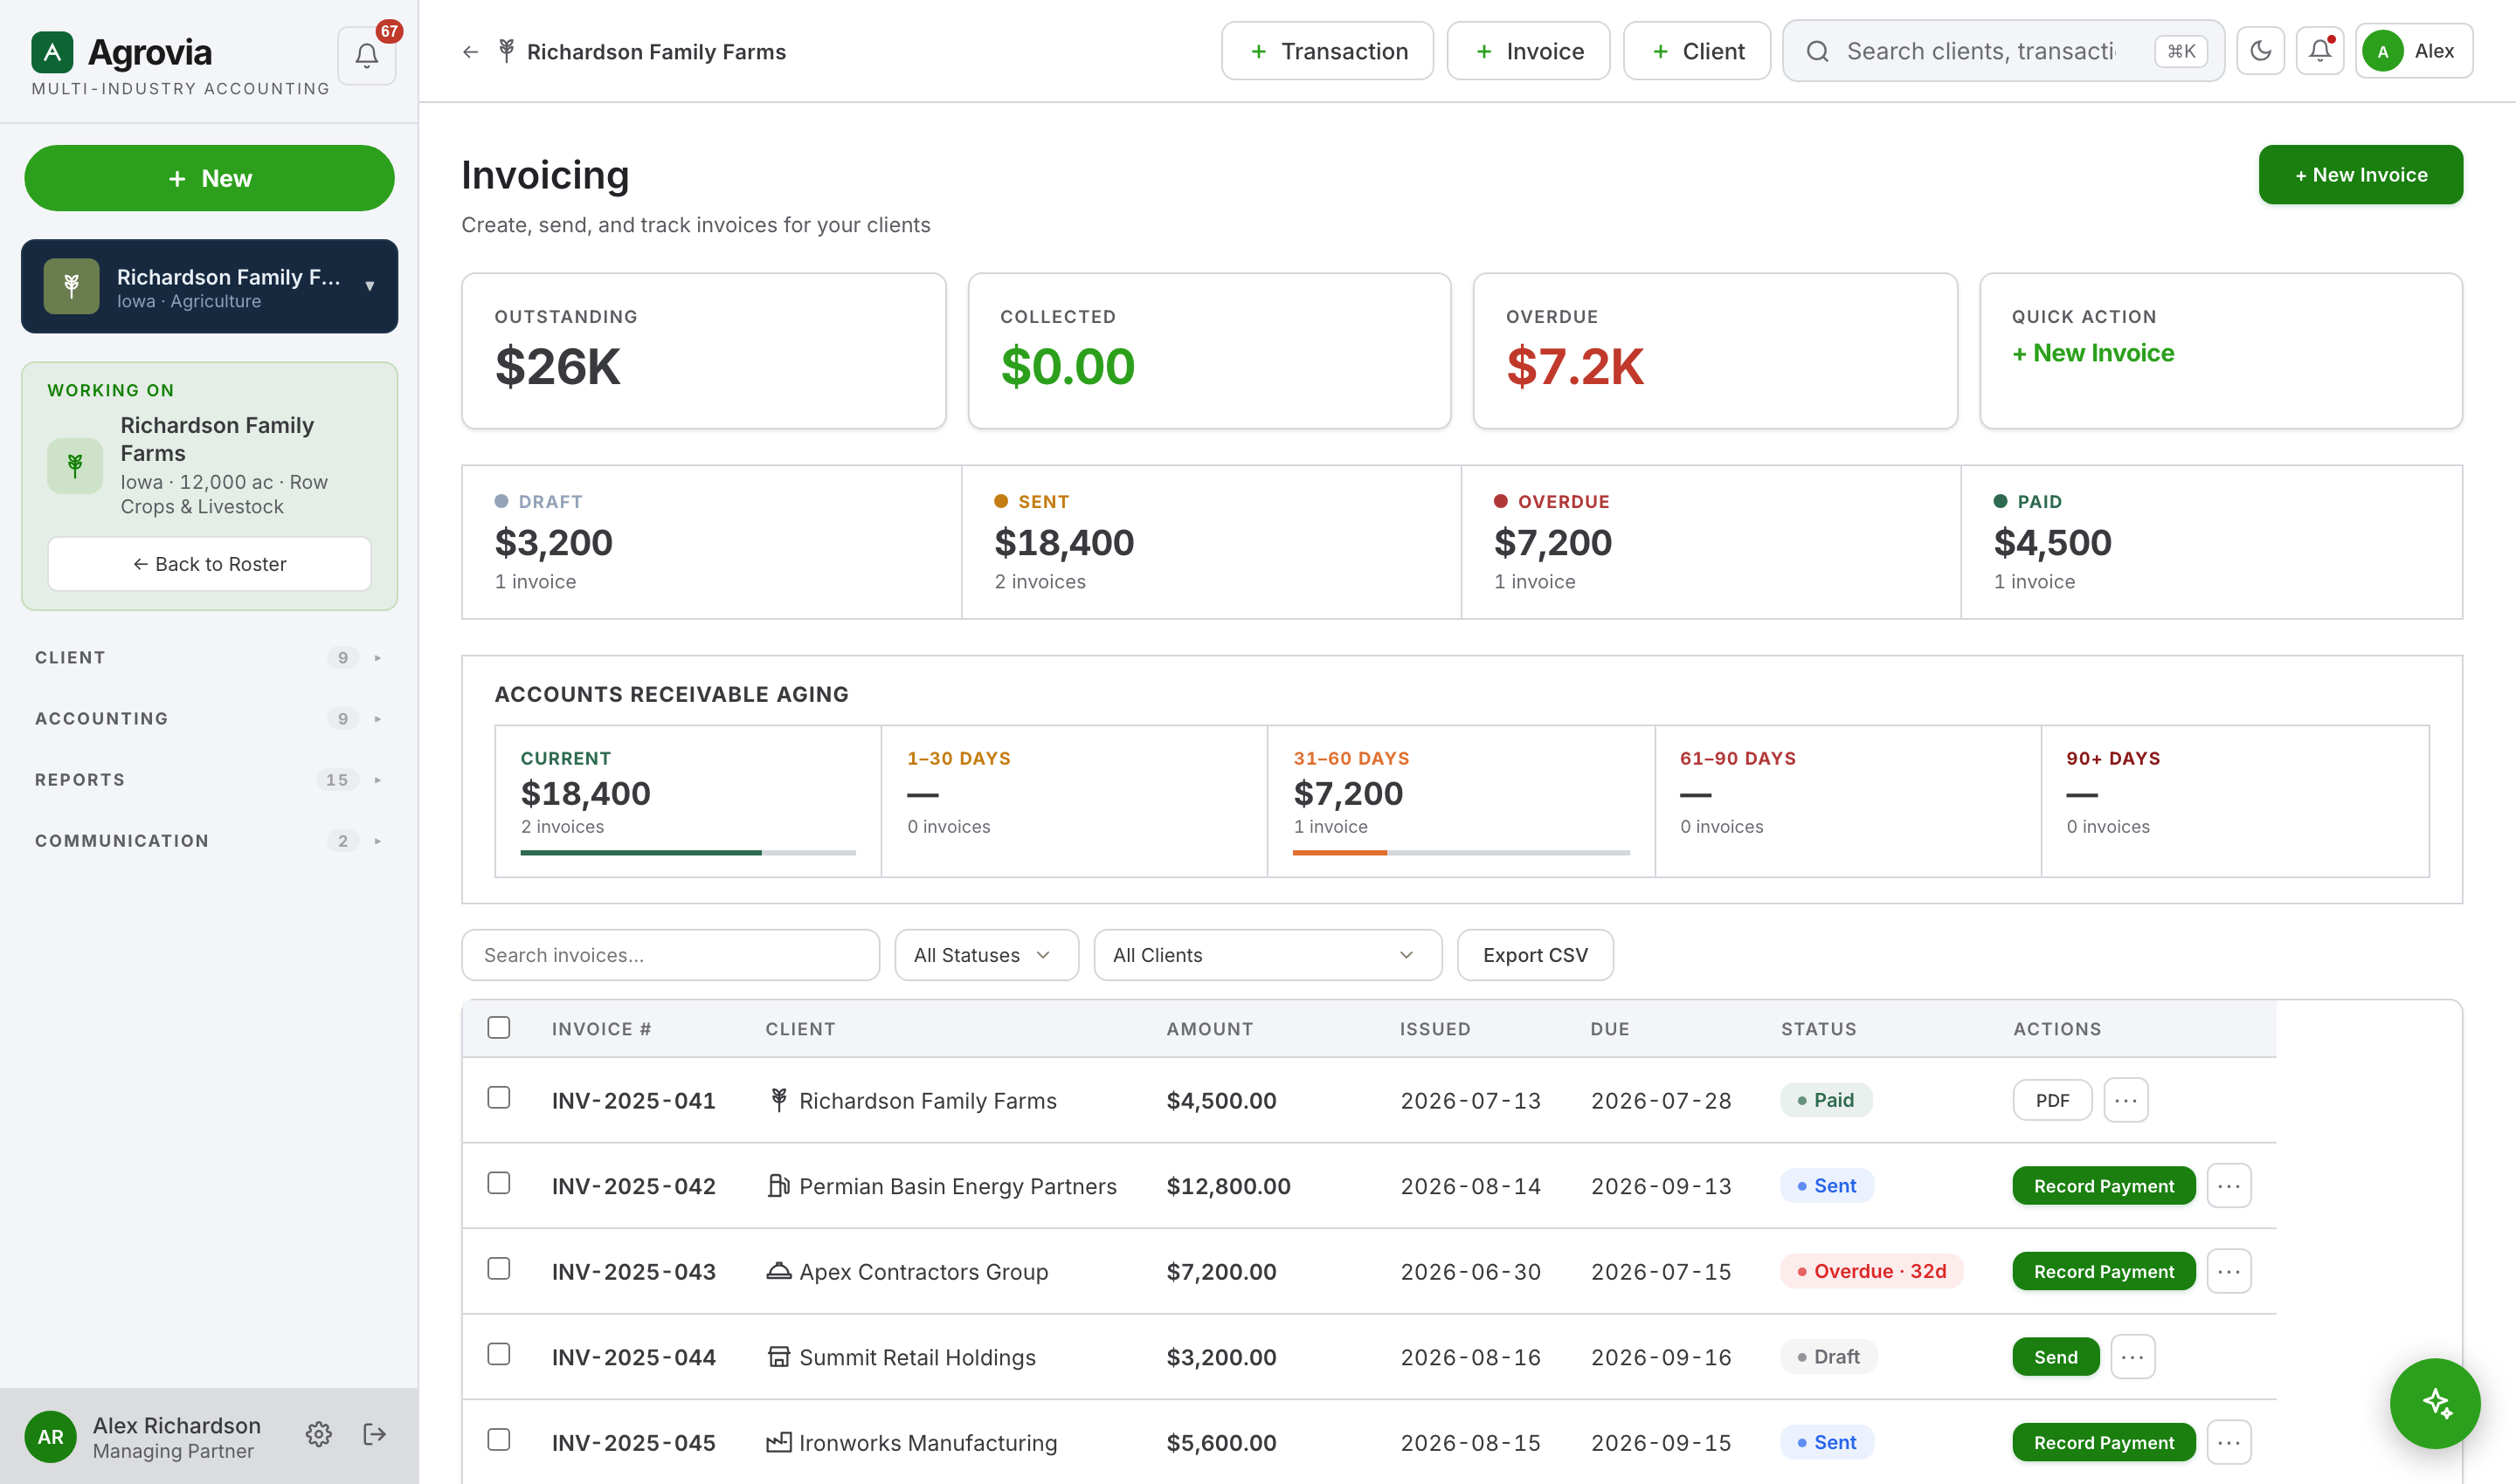Add a new Transaction from top bar
Viewport: 2516px width, 1484px height.
point(1327,51)
